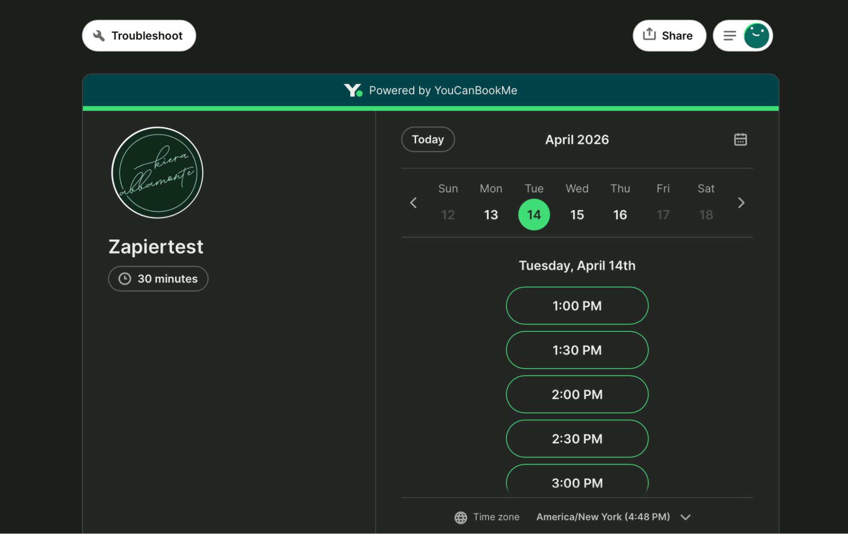Go to next week with right chevron
The height and width of the screenshot is (534, 848).
coord(741,203)
